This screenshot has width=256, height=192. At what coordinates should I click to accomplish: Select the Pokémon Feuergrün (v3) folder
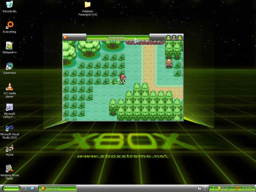(88, 8)
